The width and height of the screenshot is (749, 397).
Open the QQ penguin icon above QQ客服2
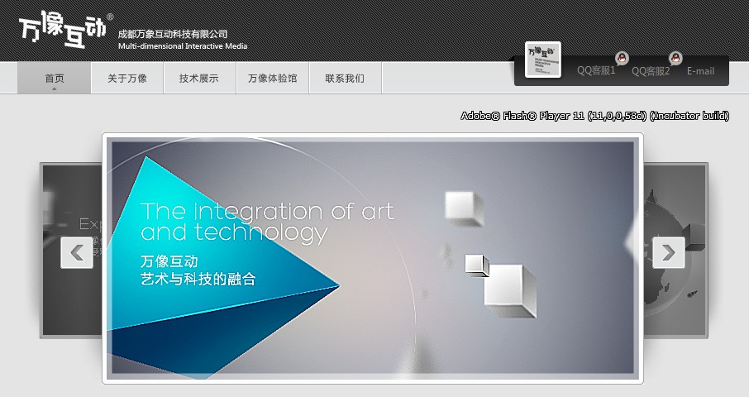[675, 58]
